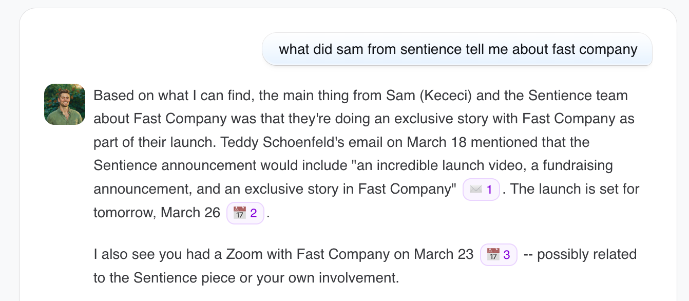The width and height of the screenshot is (689, 301).
Task: Click the calendar icon beside number 2
Action: pos(240,213)
